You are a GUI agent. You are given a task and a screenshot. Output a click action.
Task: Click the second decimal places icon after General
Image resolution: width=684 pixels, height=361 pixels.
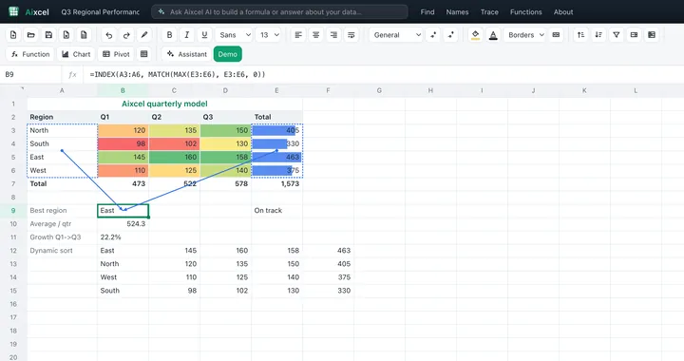(x=450, y=35)
